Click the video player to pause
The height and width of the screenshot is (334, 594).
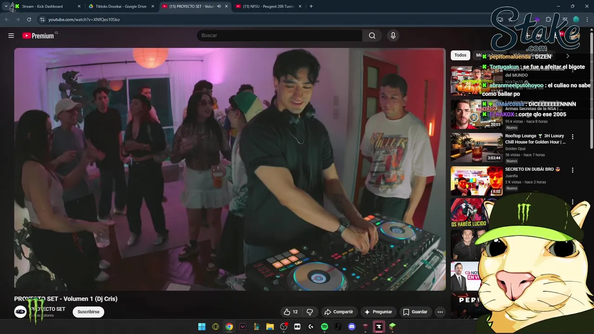point(230,169)
